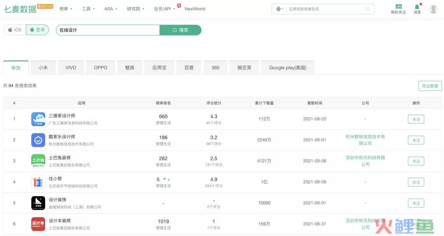This screenshot has height=236, width=444.
Task: Select the 百度 store tab
Action: click(189, 68)
